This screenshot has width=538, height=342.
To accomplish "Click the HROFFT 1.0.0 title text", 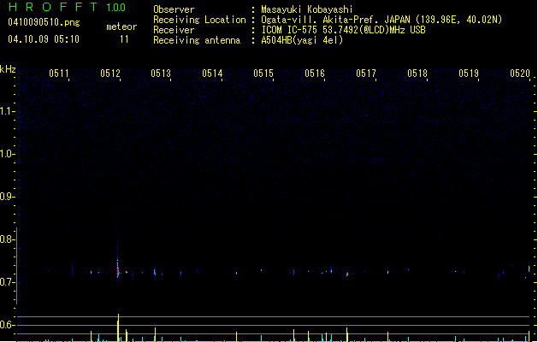I will tap(68, 7).
